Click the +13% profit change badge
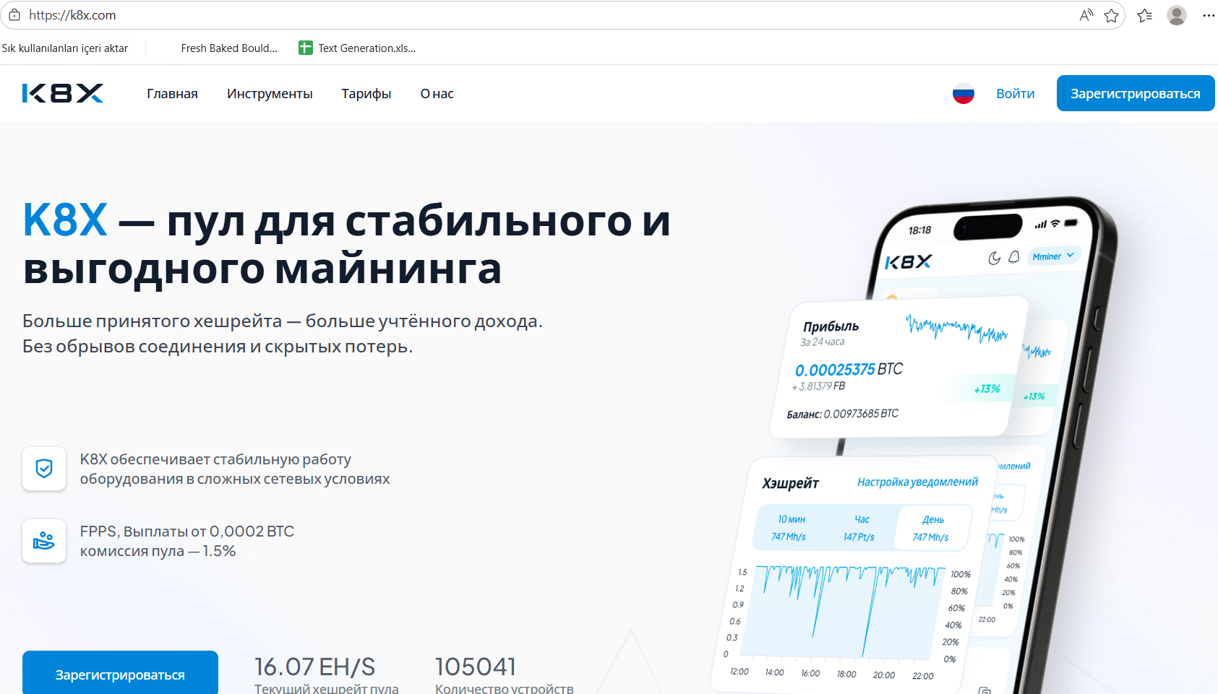The height and width of the screenshot is (694, 1218). pyautogui.click(x=987, y=389)
